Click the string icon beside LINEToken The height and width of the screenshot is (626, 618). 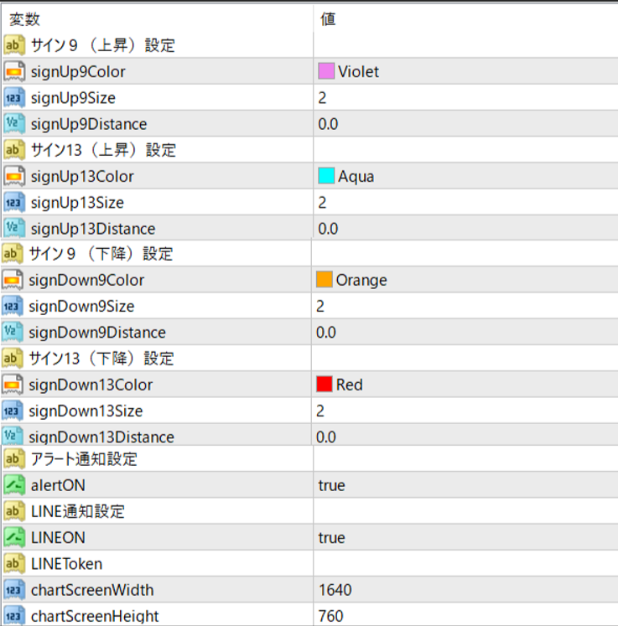click(x=14, y=564)
